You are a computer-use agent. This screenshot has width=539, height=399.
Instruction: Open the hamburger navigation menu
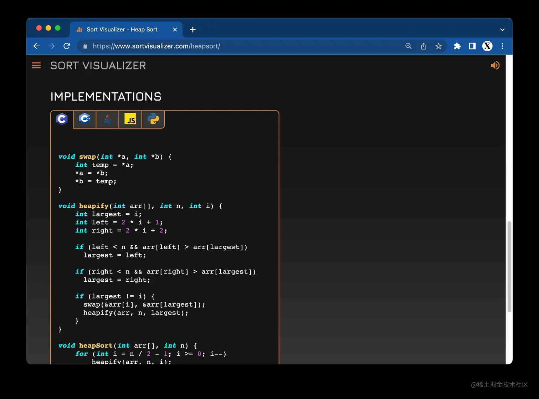coord(36,65)
